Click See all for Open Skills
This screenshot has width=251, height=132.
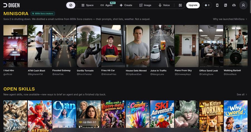click(242, 94)
